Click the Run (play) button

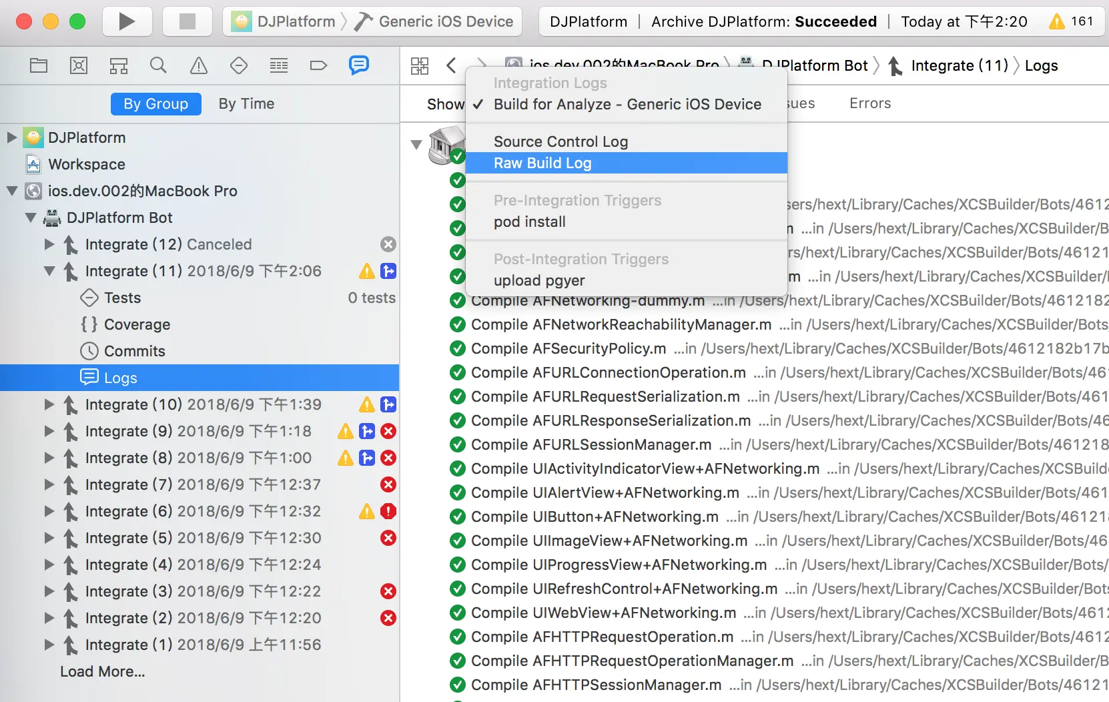pyautogui.click(x=127, y=21)
